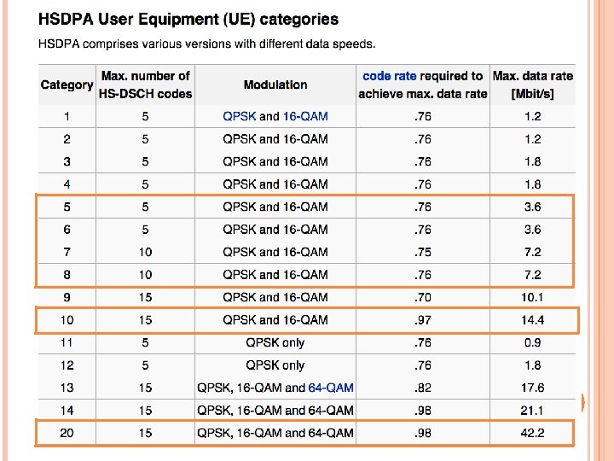
Task: Select the .82 code rate cell
Action: point(422,388)
